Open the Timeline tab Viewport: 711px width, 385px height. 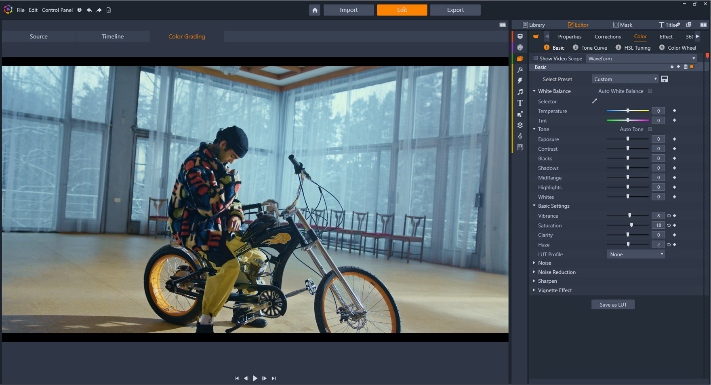tap(113, 36)
